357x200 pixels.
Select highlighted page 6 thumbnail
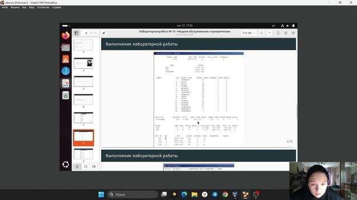point(83,137)
